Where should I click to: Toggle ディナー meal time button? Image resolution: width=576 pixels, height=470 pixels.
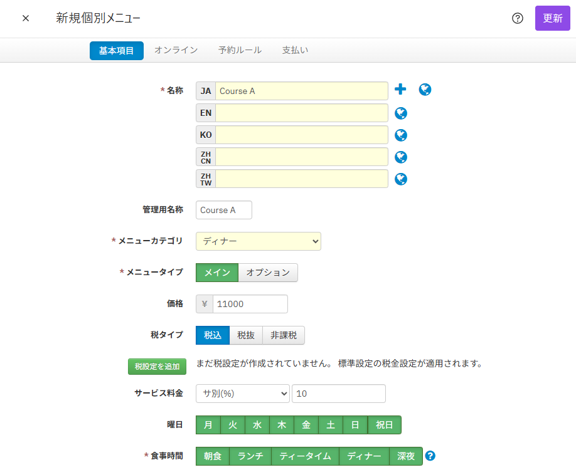(x=364, y=456)
